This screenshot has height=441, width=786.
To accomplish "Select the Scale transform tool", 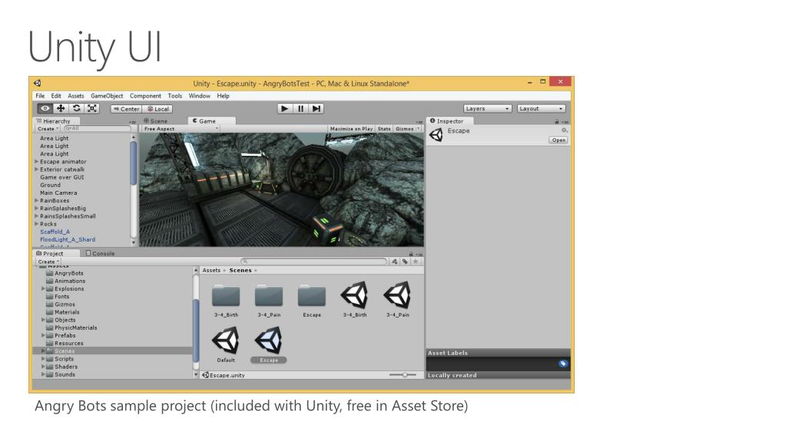I will point(92,108).
